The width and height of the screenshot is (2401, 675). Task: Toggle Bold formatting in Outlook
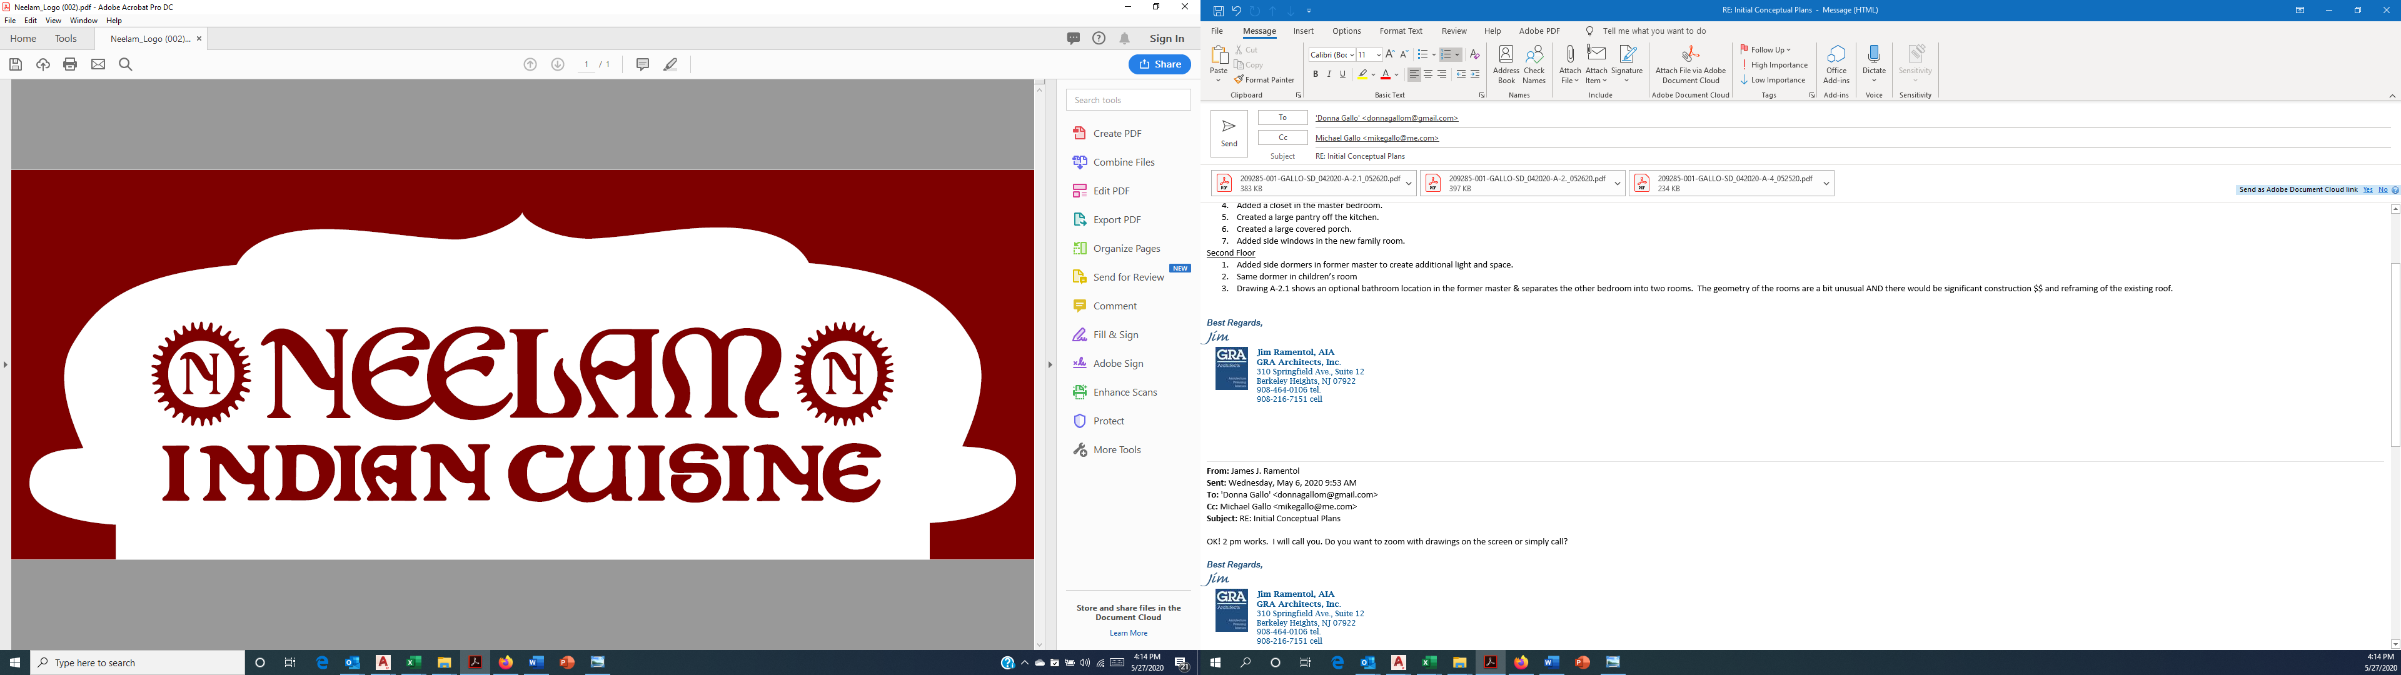(1315, 74)
